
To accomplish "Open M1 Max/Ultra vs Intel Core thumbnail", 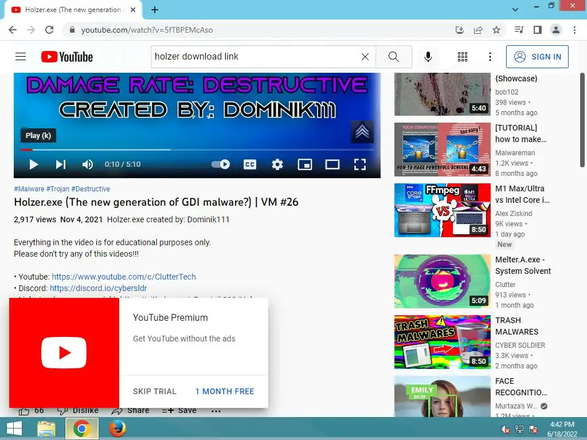I will [x=442, y=210].
